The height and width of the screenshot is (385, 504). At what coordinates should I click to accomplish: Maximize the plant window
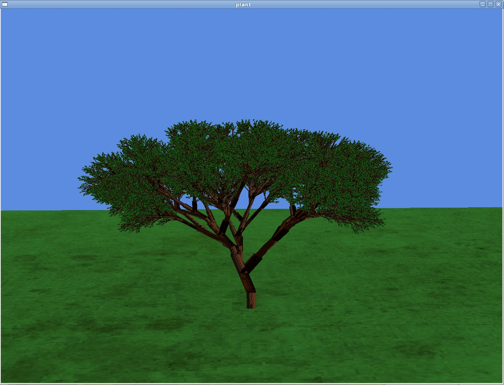tap(490, 4)
